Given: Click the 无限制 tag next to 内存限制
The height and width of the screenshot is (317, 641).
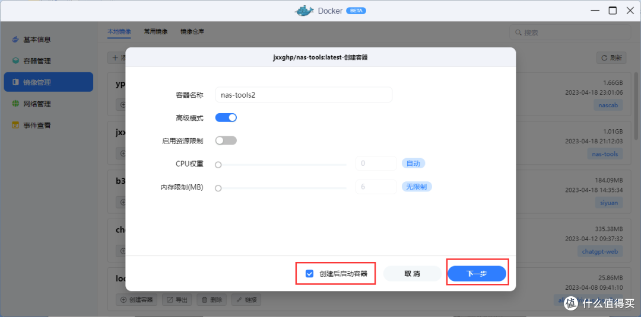Looking at the screenshot, I should [417, 187].
